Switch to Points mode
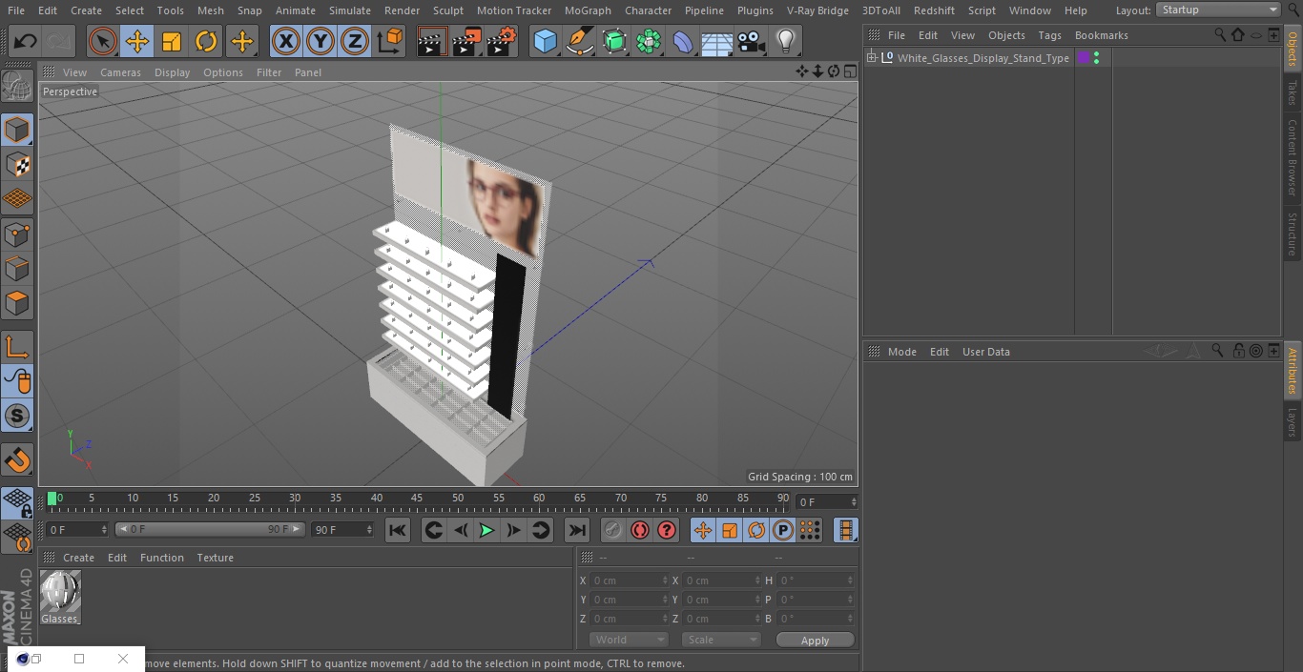The height and width of the screenshot is (672, 1303). (x=17, y=234)
